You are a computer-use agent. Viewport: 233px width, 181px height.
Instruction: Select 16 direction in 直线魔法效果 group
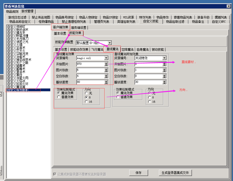click(x=87, y=102)
